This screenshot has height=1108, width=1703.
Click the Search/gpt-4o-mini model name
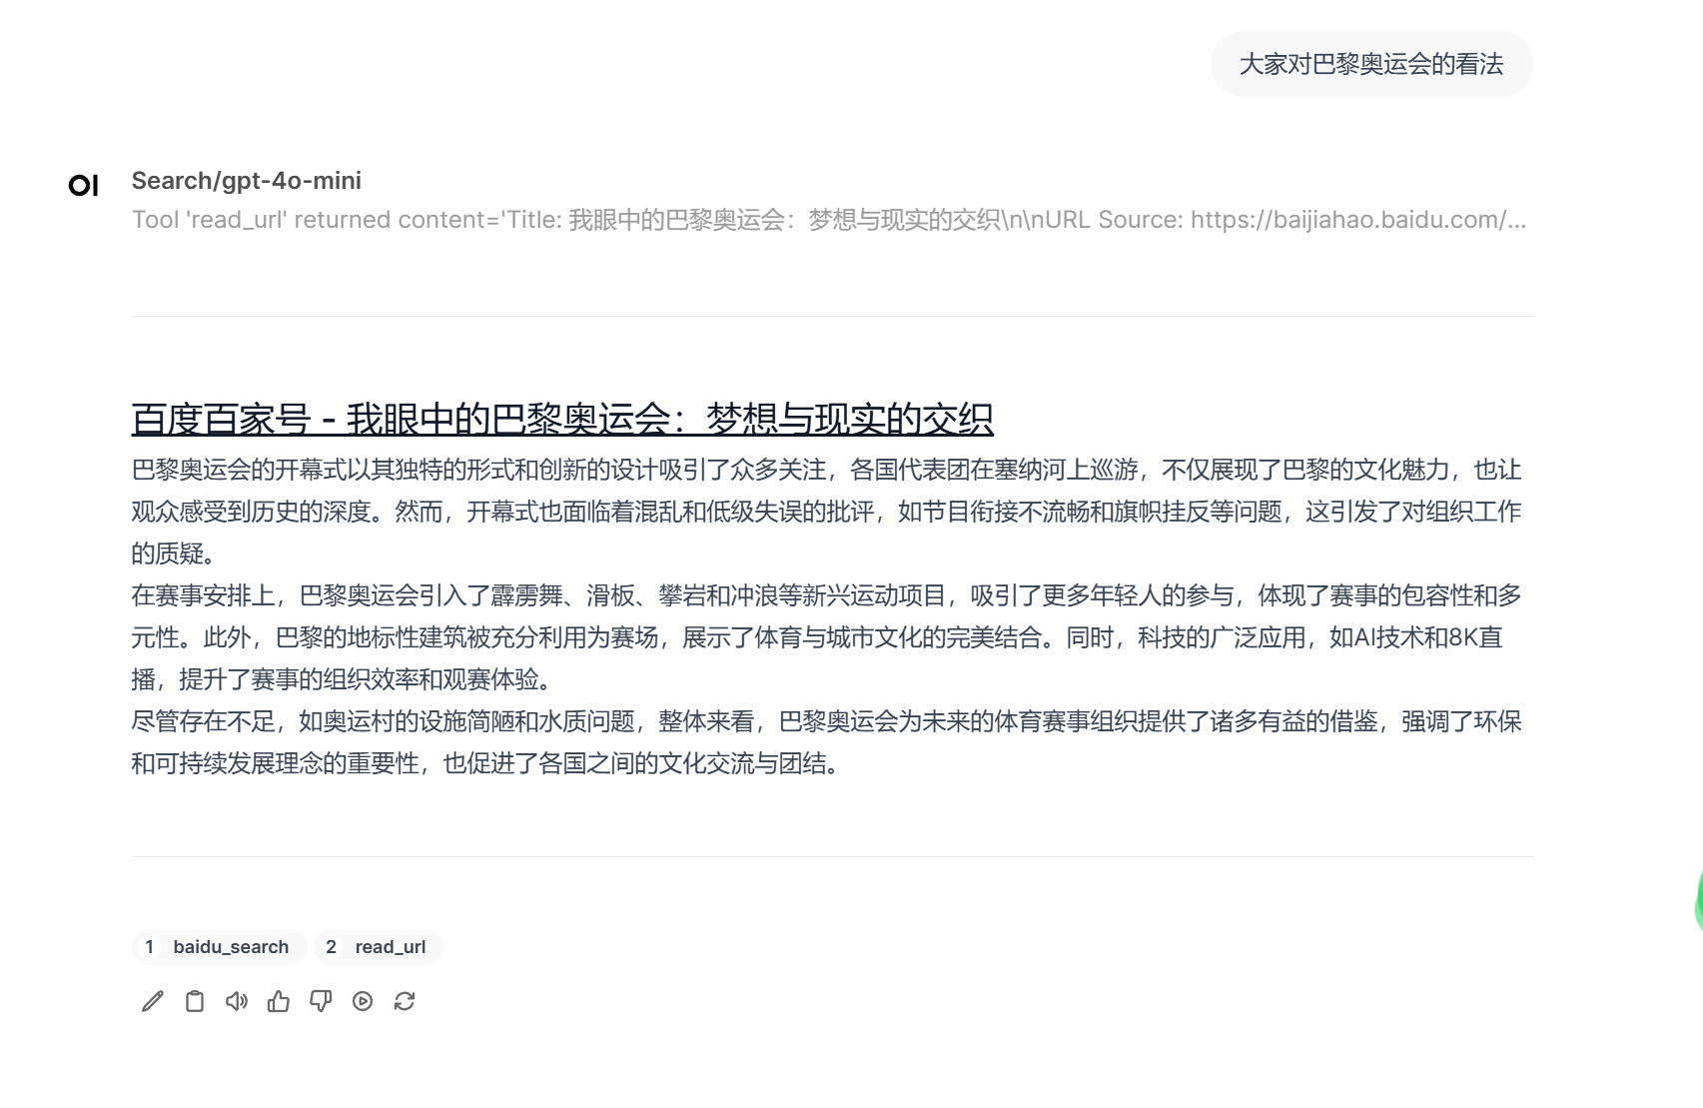247,181
